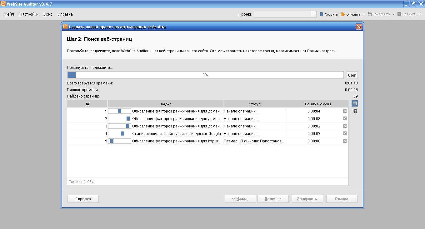Image resolution: width=425 pixels, height=229 pixels.
Task: Click the Закрыть toolbar button
Action: tap(407, 14)
